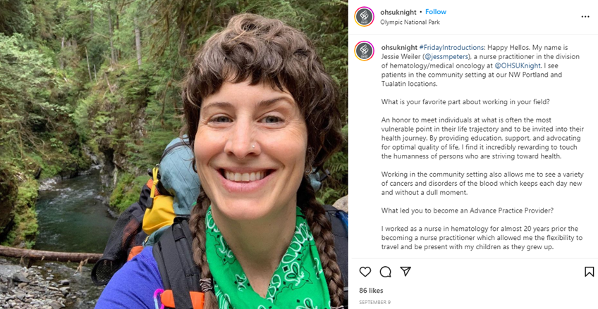Open the Olympic National Park location
The height and width of the screenshot is (309, 598).
(408, 22)
